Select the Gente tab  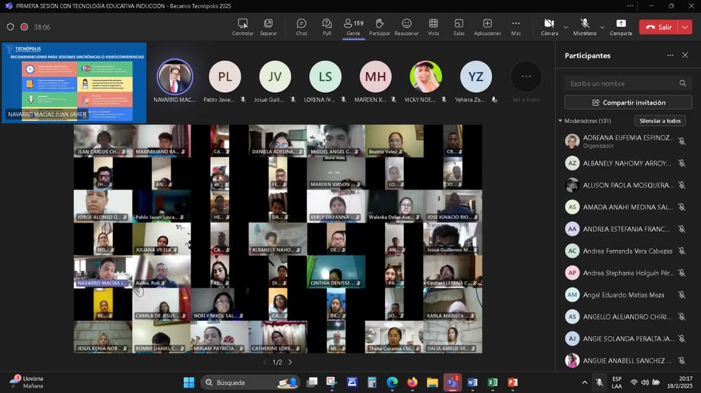tap(353, 27)
